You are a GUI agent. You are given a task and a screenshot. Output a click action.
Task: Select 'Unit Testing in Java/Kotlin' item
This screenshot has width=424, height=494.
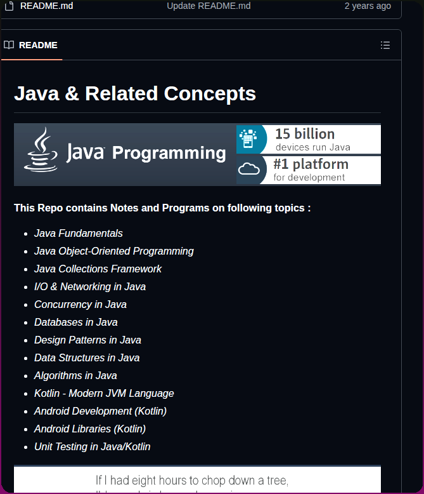[92, 447]
